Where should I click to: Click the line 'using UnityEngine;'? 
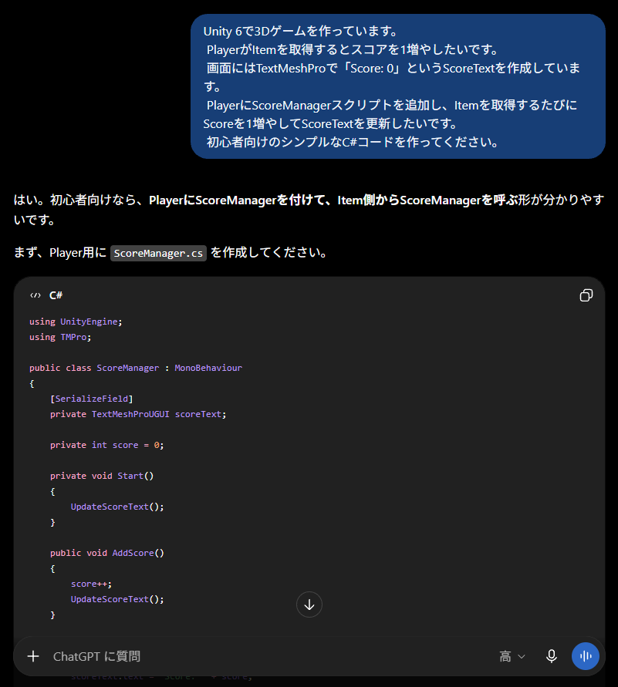[x=76, y=322]
